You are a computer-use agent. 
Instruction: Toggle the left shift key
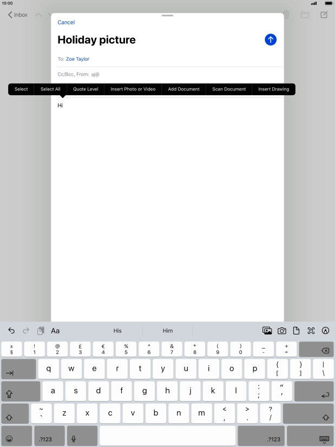pyautogui.click(x=15, y=413)
